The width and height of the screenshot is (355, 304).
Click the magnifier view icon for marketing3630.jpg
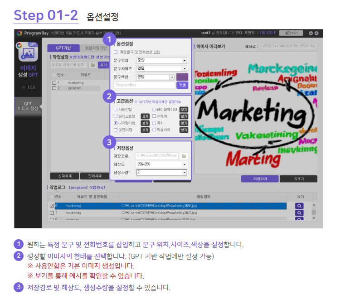[299, 206]
